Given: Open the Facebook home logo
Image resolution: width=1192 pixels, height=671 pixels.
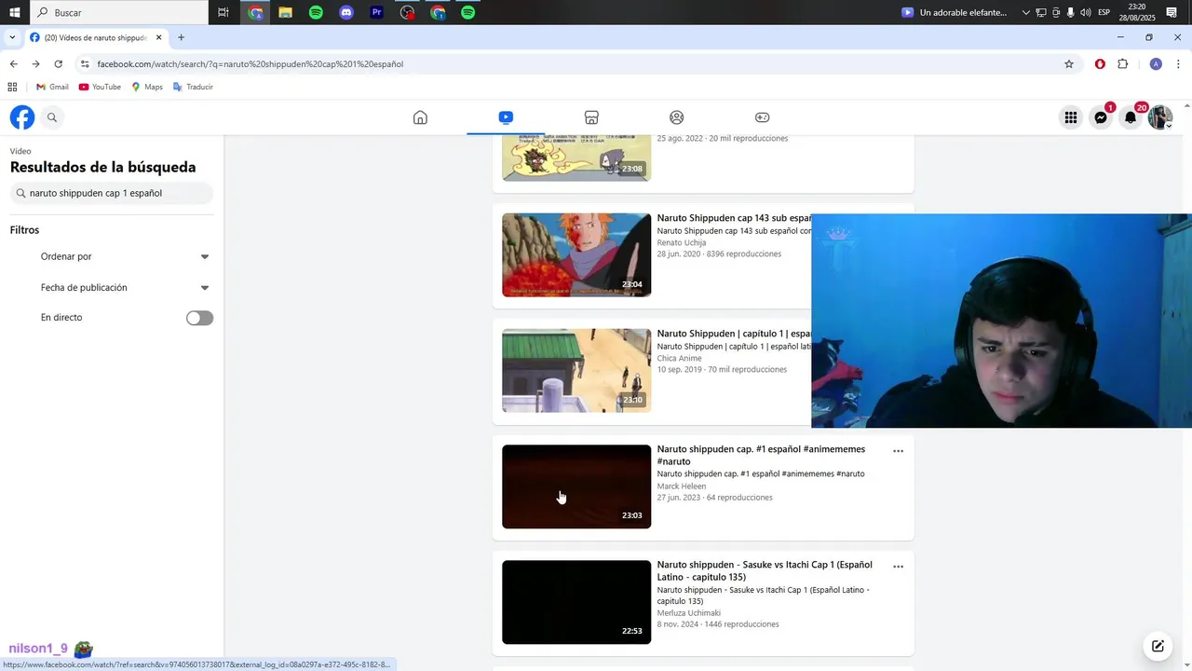Looking at the screenshot, I should [22, 117].
